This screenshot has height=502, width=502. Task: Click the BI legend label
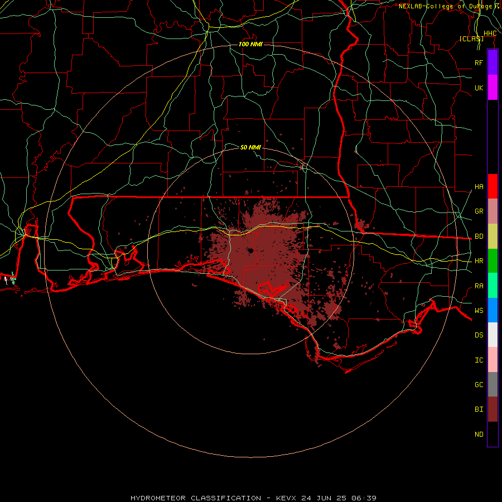479,409
